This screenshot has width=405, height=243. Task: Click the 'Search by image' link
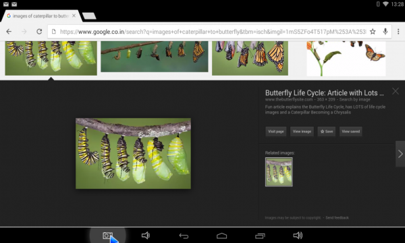click(354, 99)
